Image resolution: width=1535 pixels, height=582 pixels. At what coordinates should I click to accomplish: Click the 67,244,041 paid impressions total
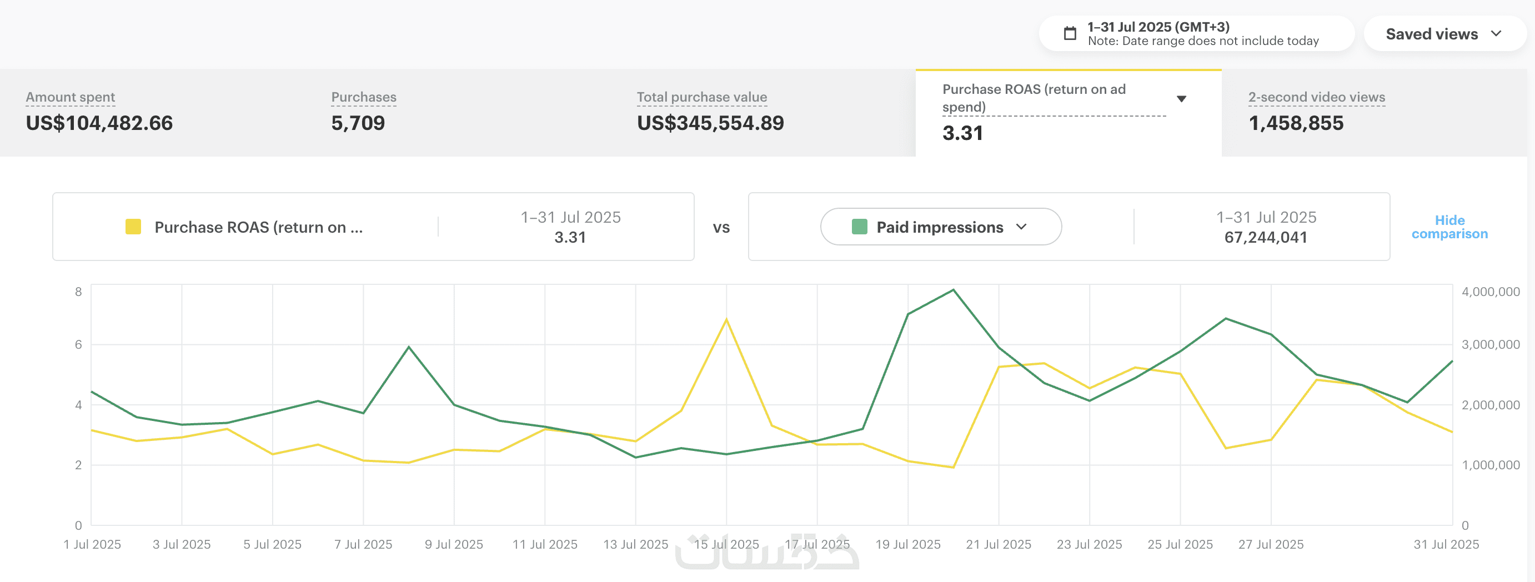(x=1265, y=237)
